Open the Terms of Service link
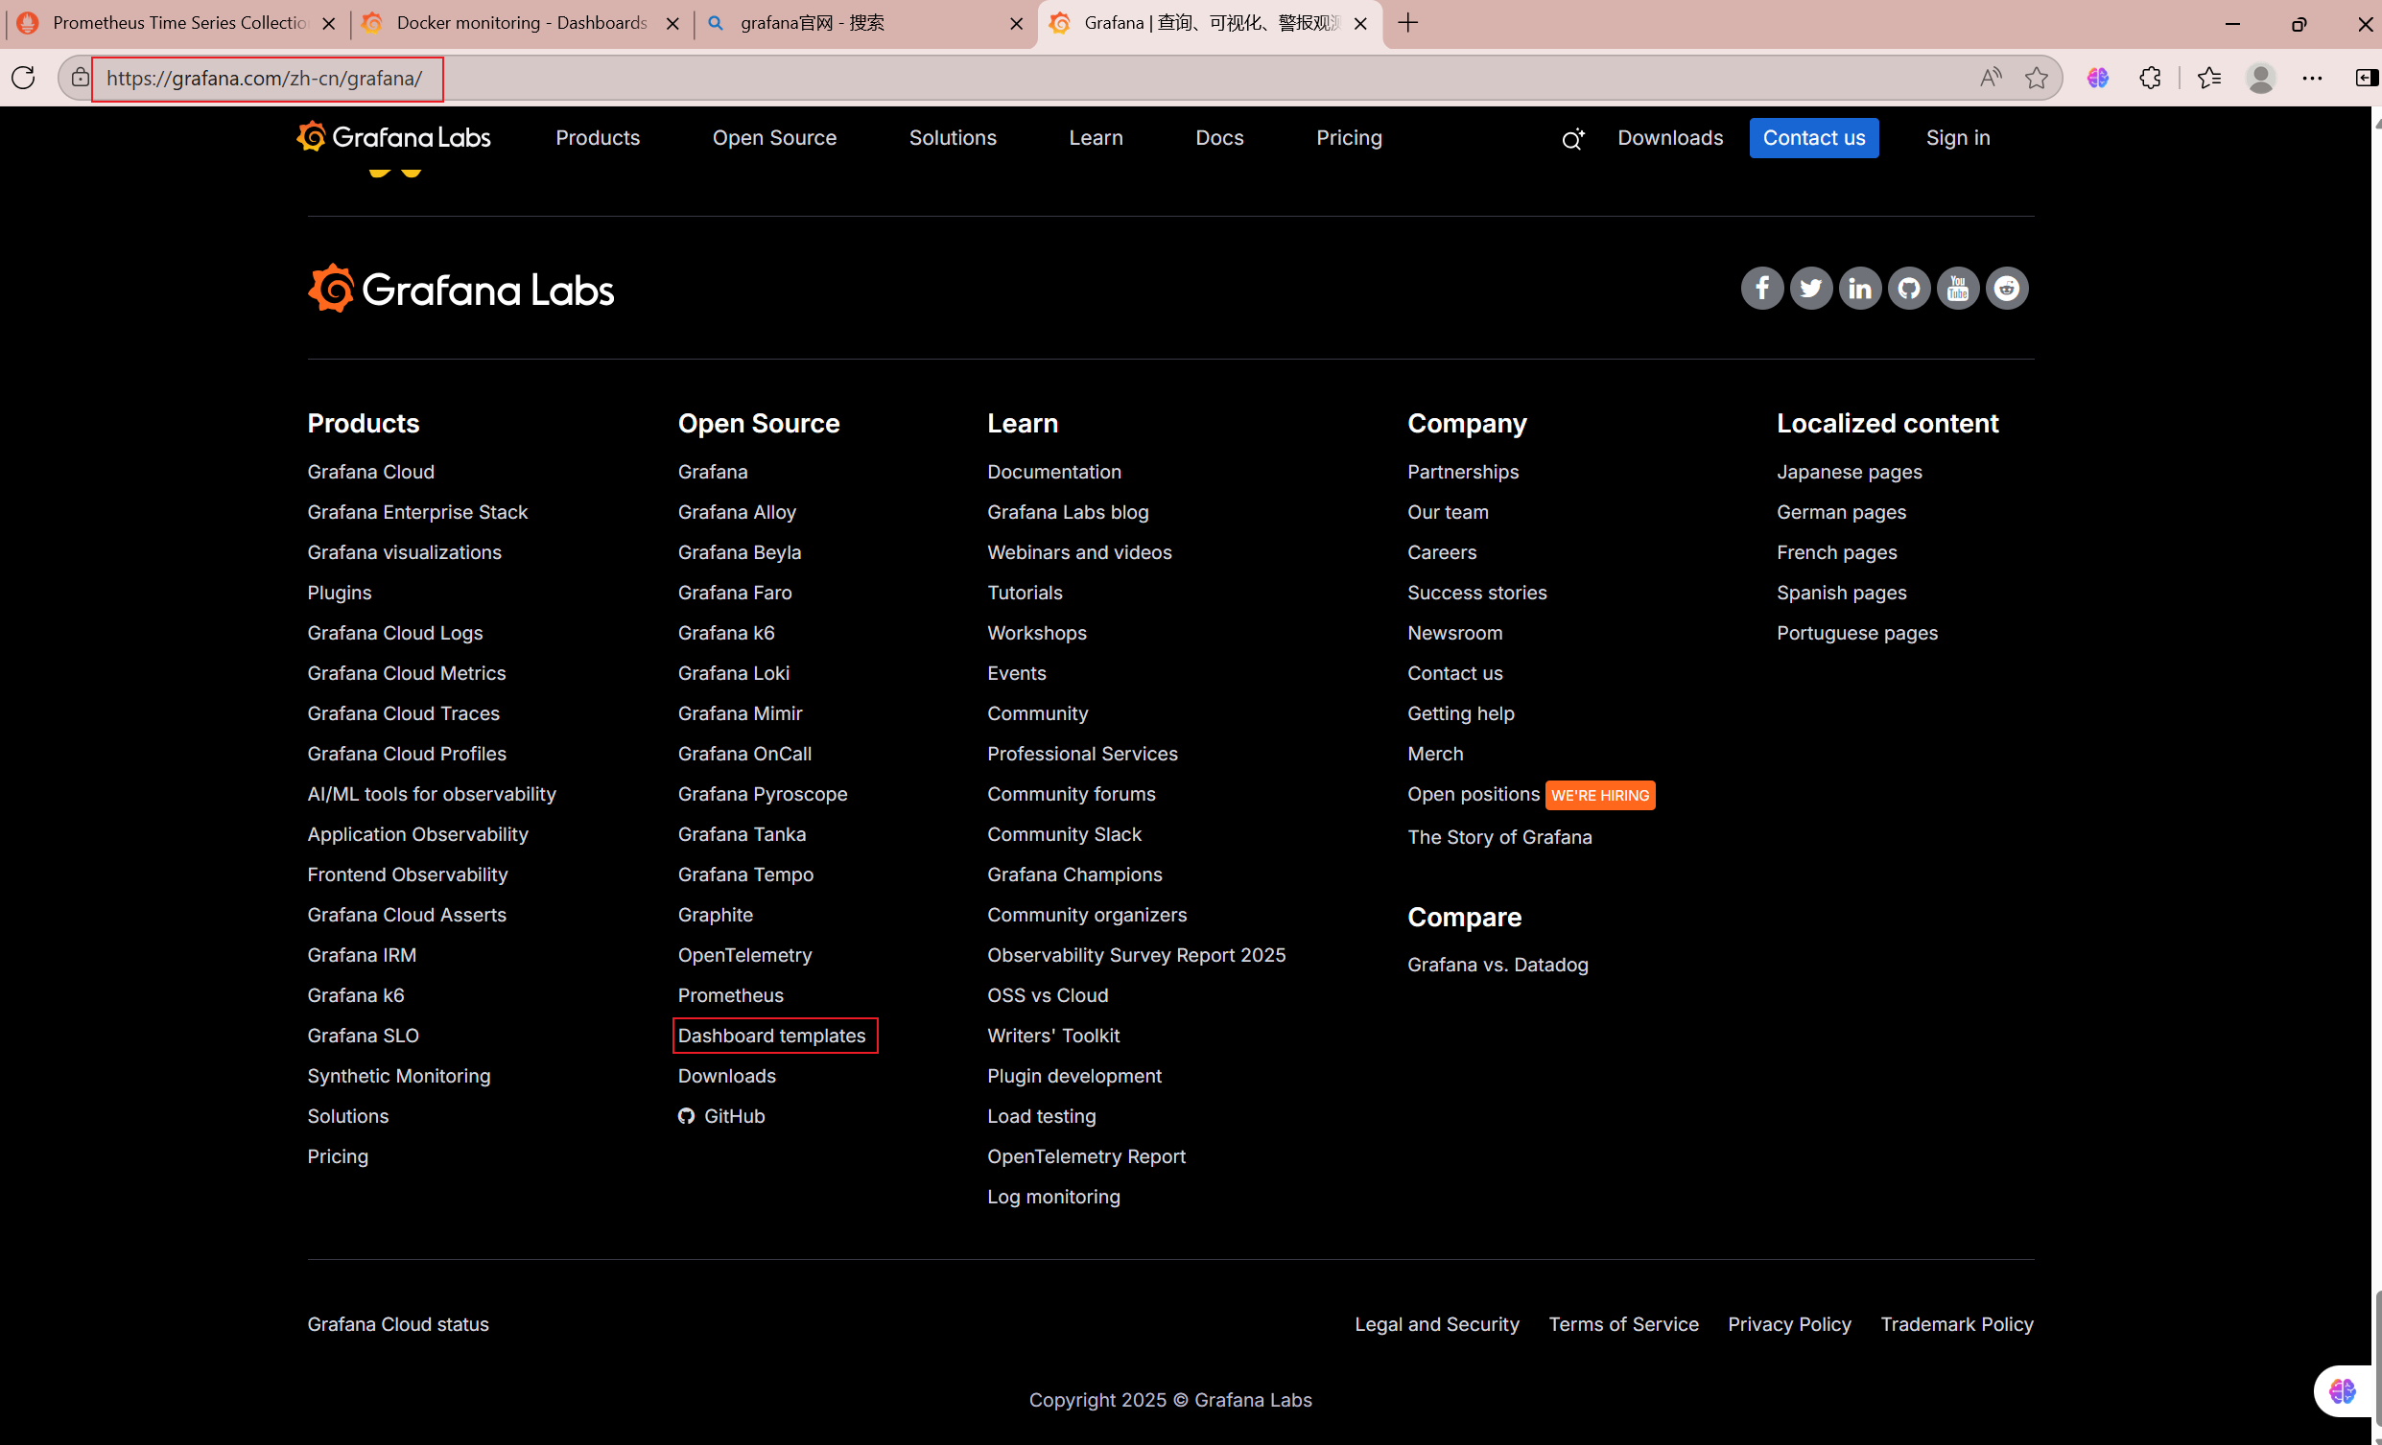The height and width of the screenshot is (1445, 2382). click(x=1623, y=1323)
